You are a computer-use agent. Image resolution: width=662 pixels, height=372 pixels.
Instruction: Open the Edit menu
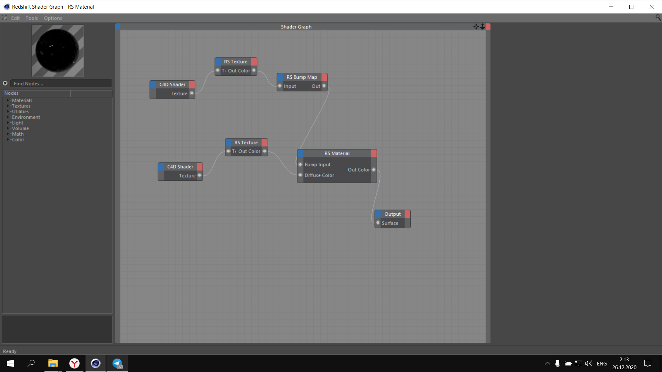point(16,18)
